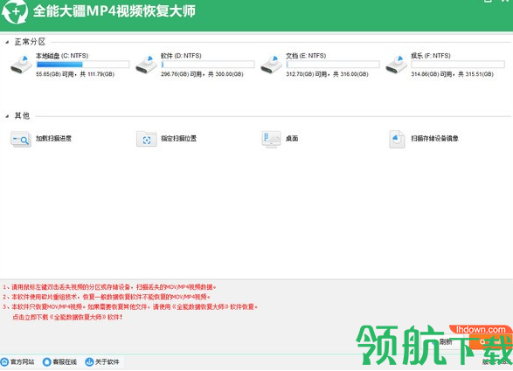The width and height of the screenshot is (513, 371).
Task: Click instruction line 3 about 只恢复MOV/MP4视频
Action: point(130,307)
